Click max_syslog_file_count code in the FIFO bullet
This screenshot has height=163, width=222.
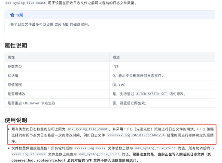[x=88, y=129]
